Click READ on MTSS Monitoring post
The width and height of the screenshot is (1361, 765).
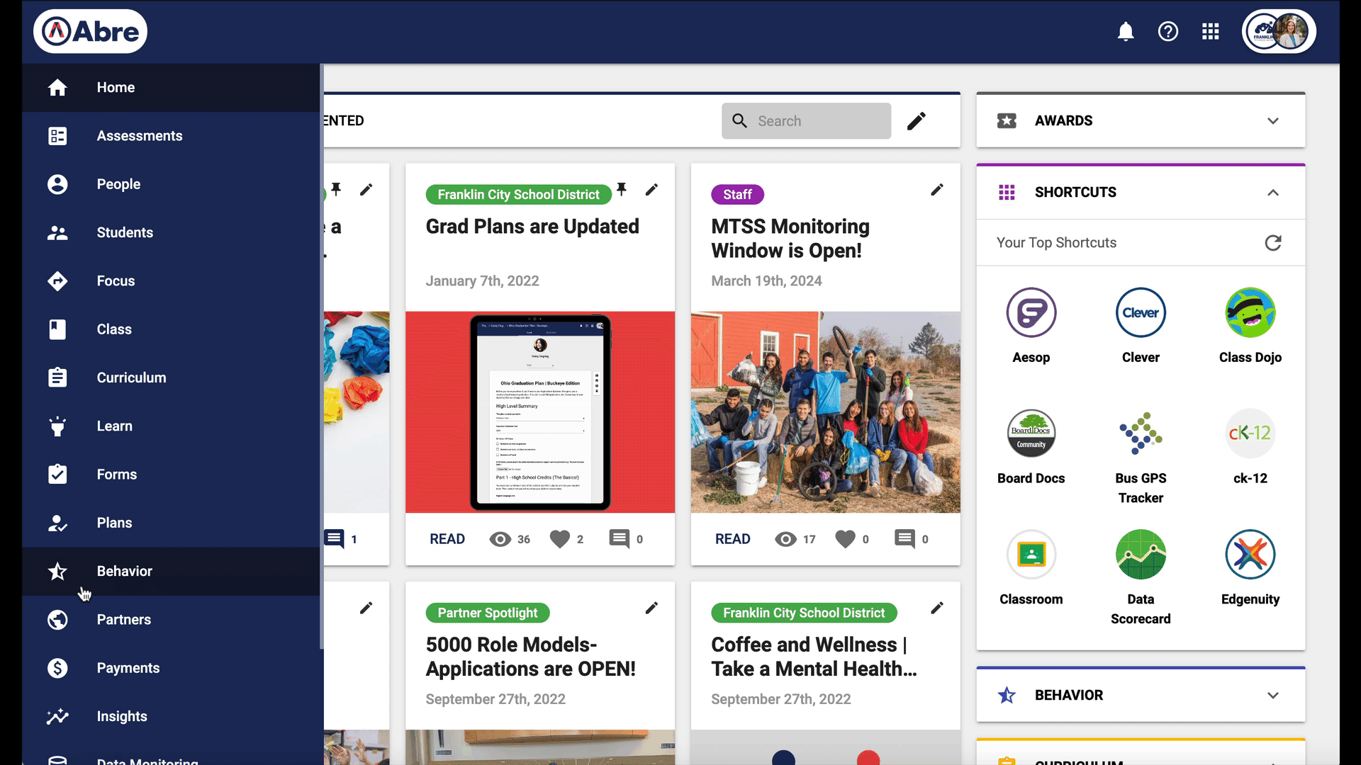coord(732,539)
